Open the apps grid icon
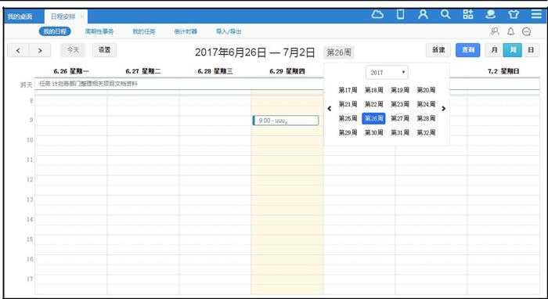 point(468,15)
